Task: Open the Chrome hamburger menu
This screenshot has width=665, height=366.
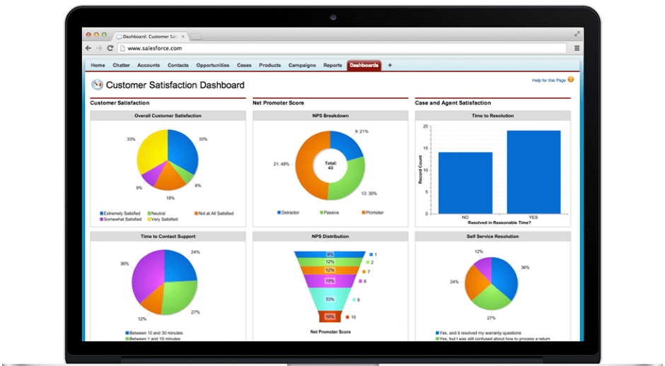Action: pyautogui.click(x=577, y=48)
